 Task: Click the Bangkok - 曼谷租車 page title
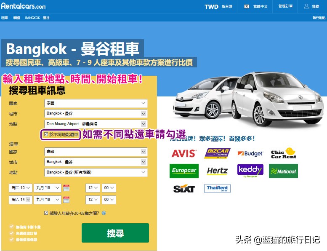pos(72,48)
